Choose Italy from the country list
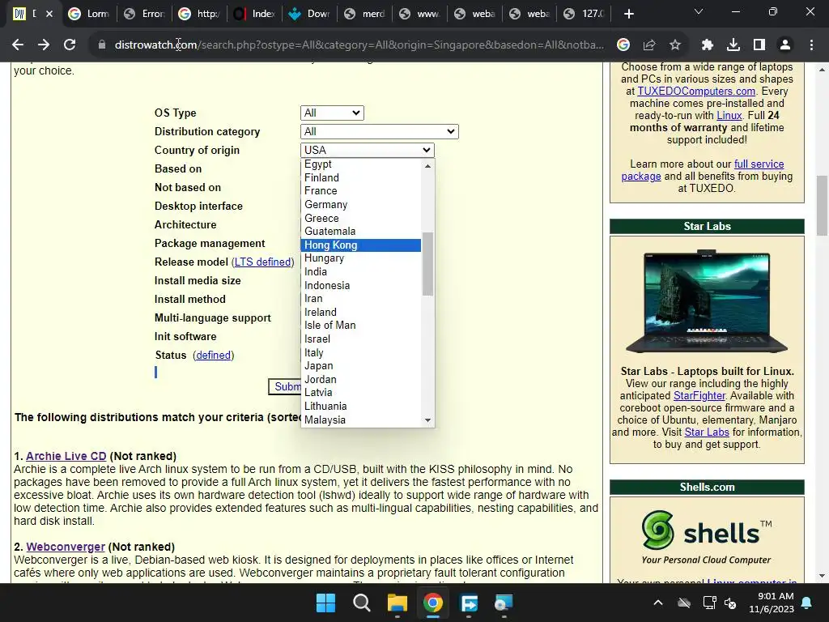This screenshot has height=622, width=829. click(x=361, y=353)
